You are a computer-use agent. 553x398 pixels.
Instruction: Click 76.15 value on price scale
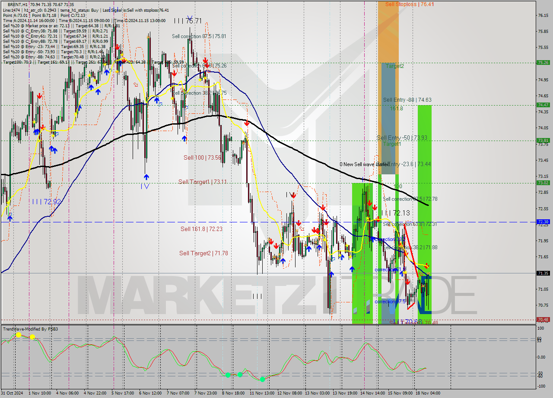click(544, 16)
